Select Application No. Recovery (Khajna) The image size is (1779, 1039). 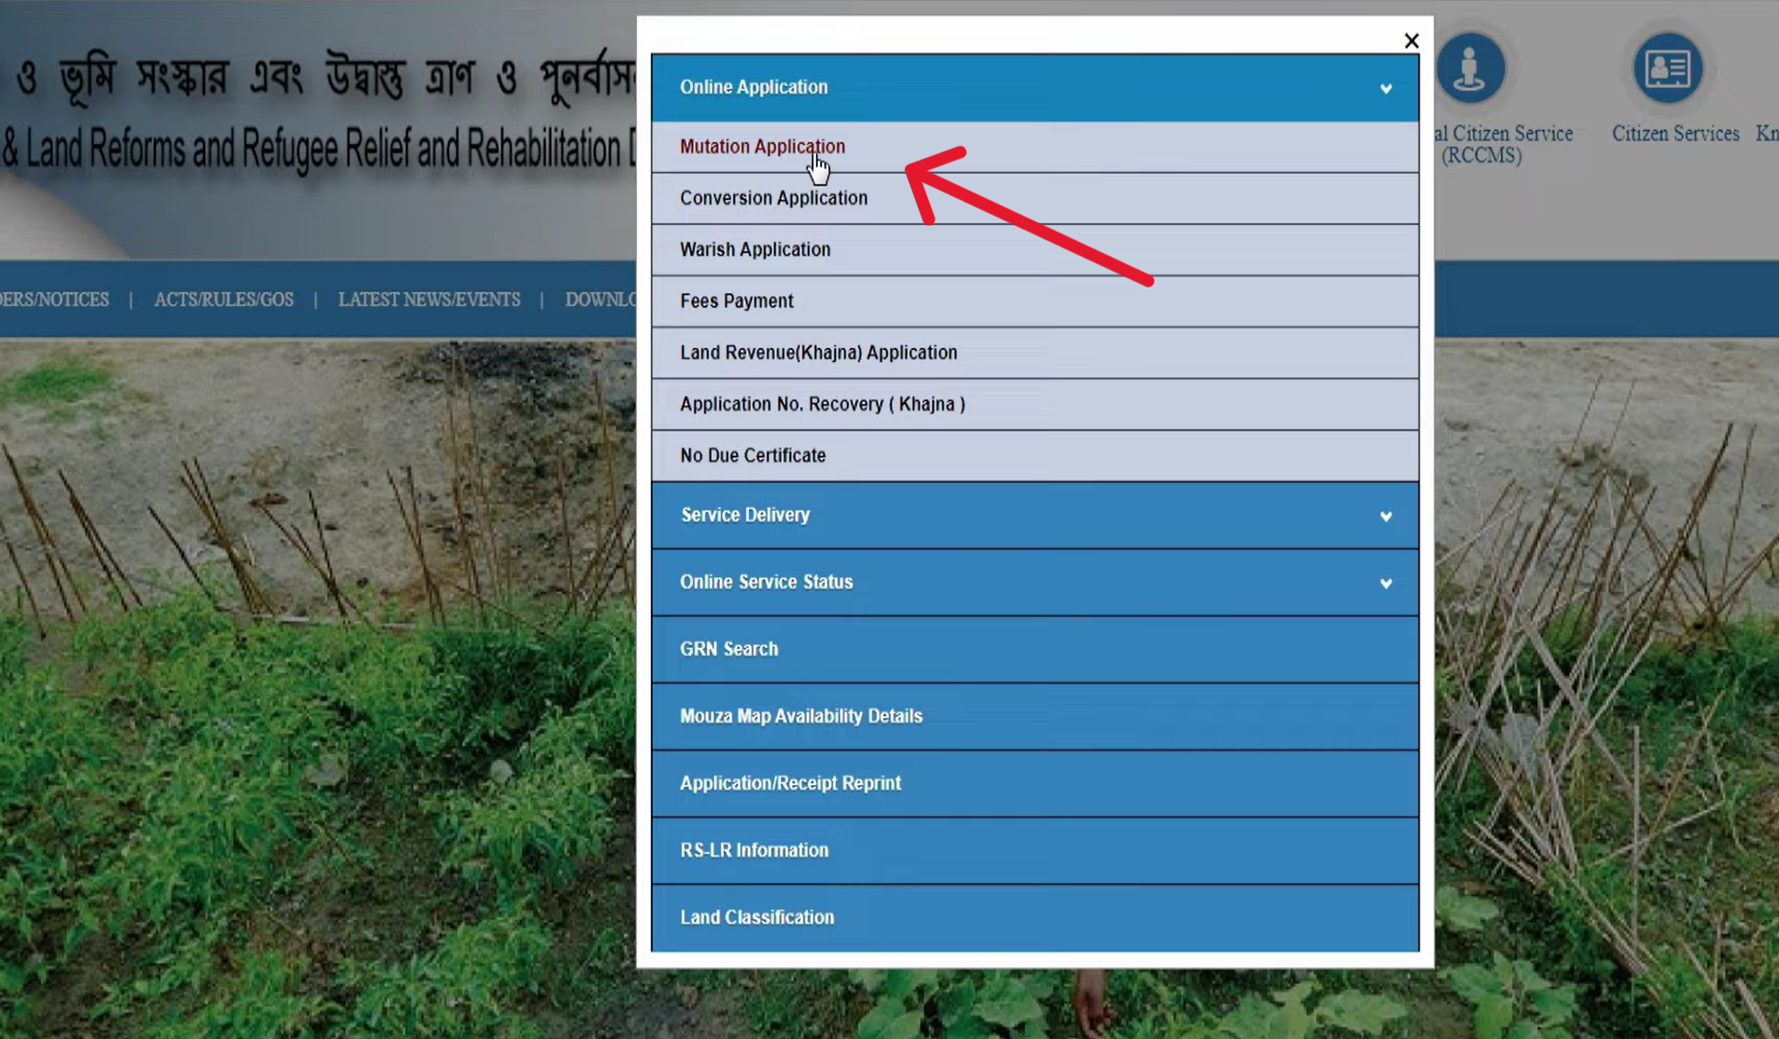822,404
